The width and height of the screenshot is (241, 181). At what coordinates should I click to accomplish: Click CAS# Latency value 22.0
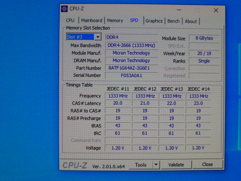click(x=172, y=103)
